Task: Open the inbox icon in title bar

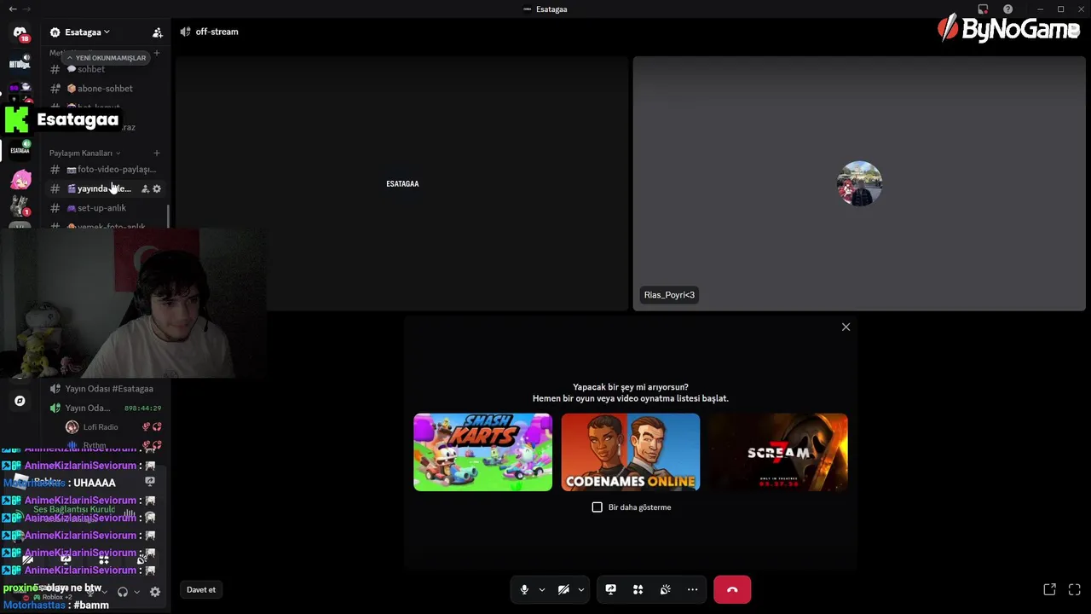Action: (983, 9)
